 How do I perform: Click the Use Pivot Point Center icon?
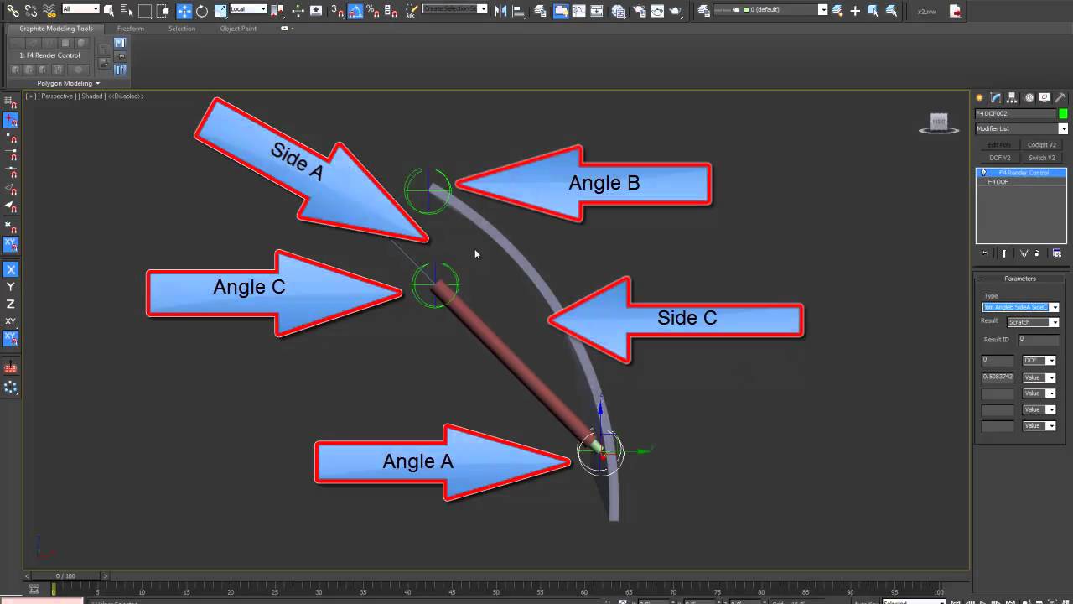(277, 10)
